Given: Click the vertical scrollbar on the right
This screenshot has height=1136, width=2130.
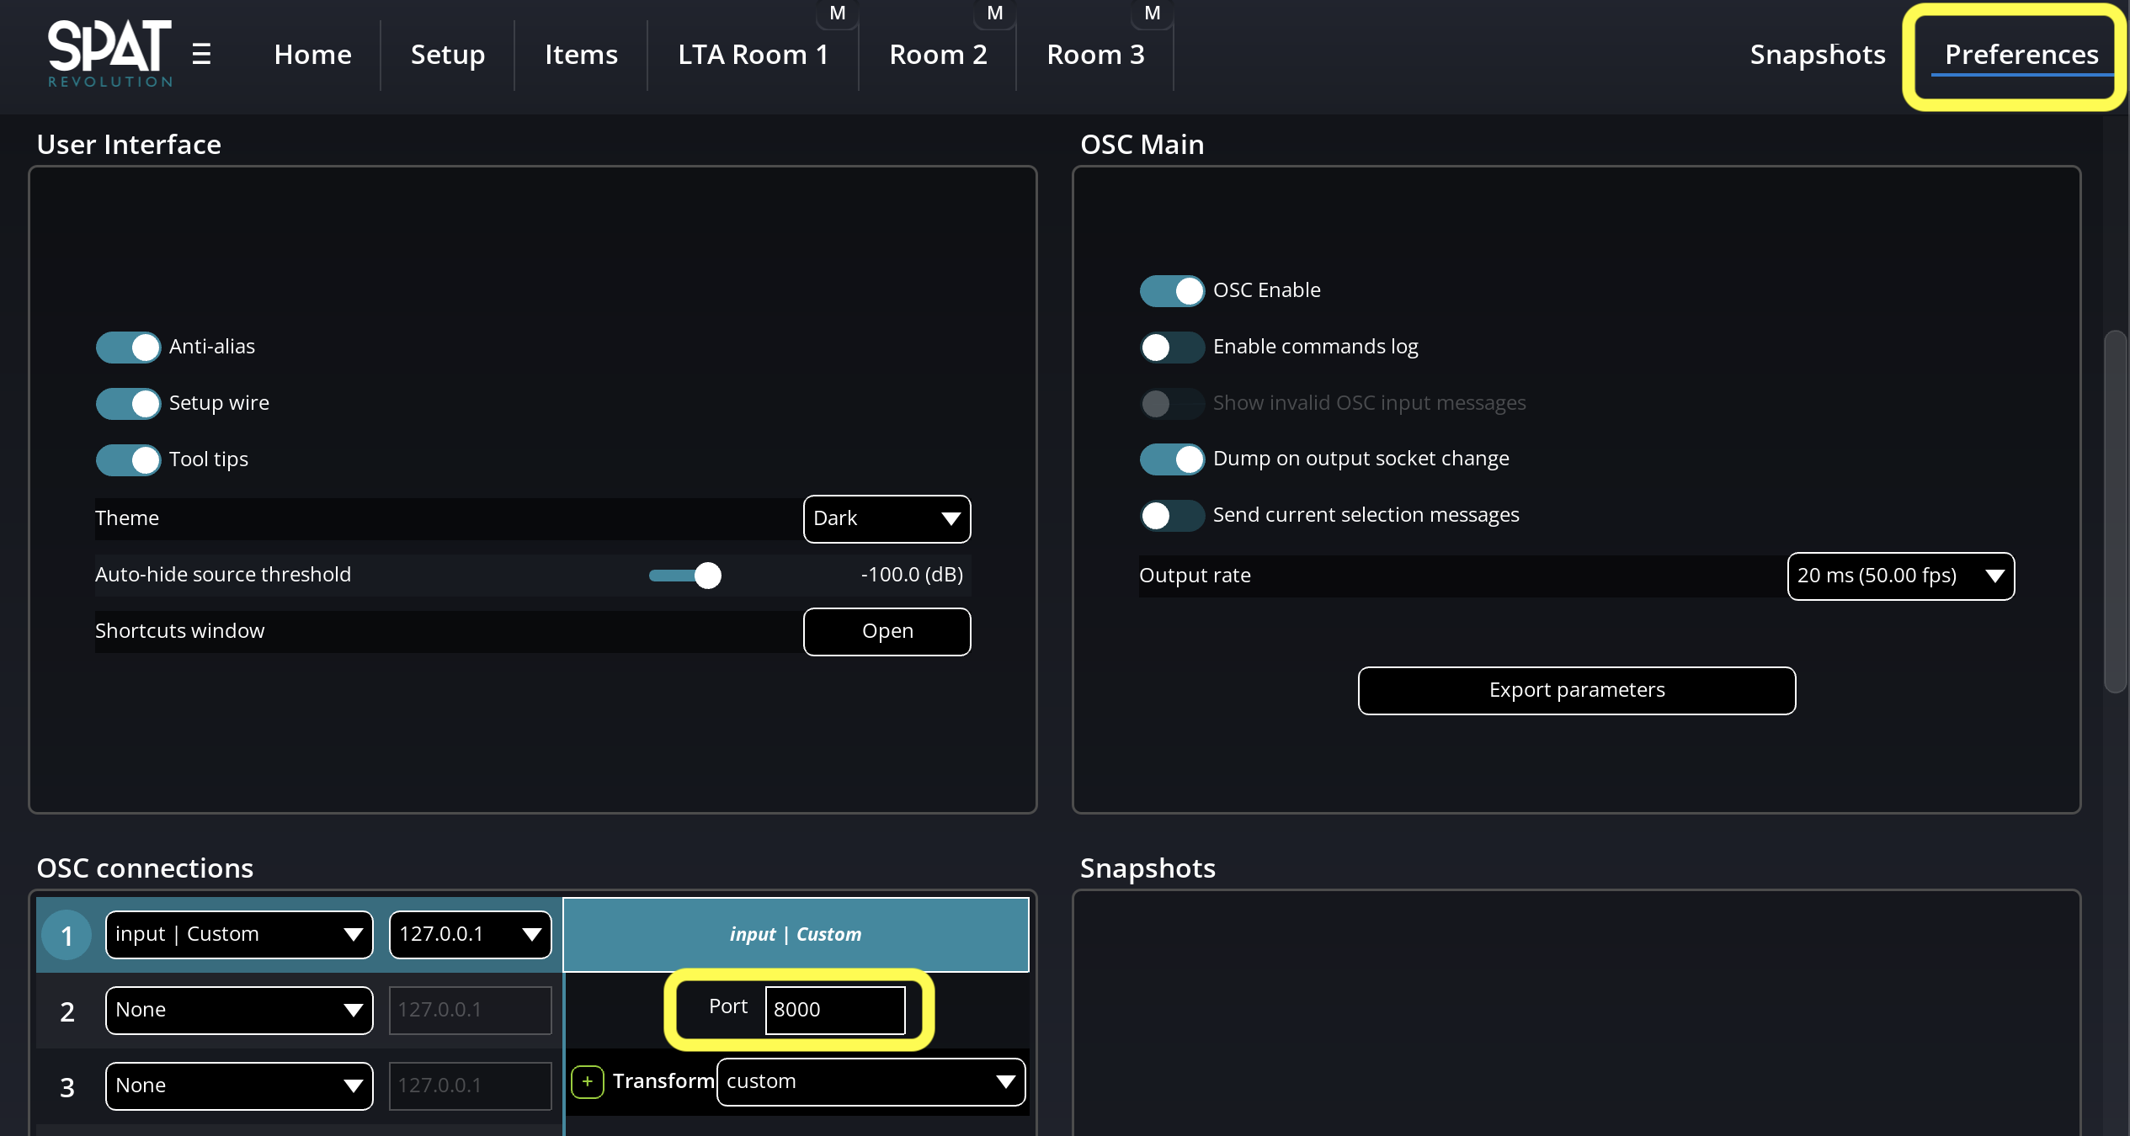Looking at the screenshot, I should point(2115,512).
